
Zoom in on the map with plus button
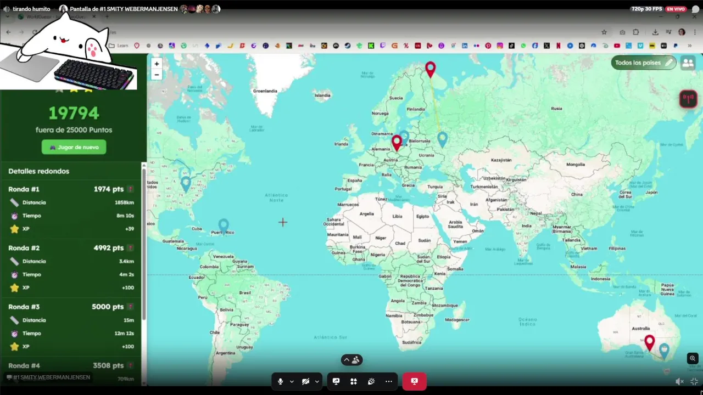157,64
